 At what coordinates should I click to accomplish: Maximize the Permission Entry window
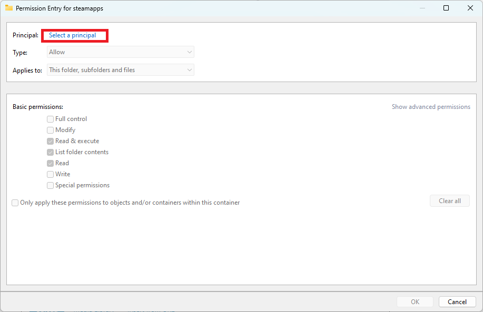click(x=446, y=8)
